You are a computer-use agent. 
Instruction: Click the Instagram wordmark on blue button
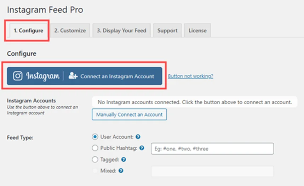[x=43, y=76]
